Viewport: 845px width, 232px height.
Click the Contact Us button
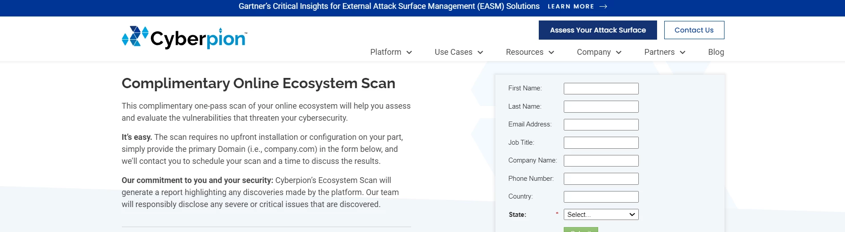[694, 30]
